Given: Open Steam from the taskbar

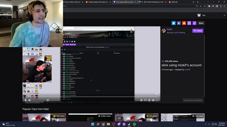Looking at the screenshot, I should (129, 124).
